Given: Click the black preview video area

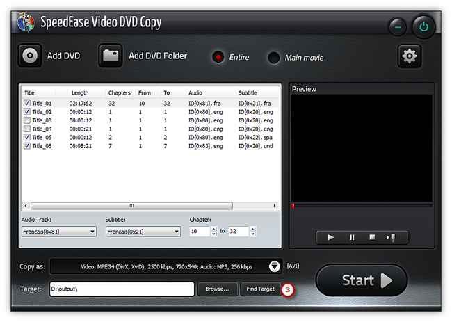Looking at the screenshot, I should [362, 148].
